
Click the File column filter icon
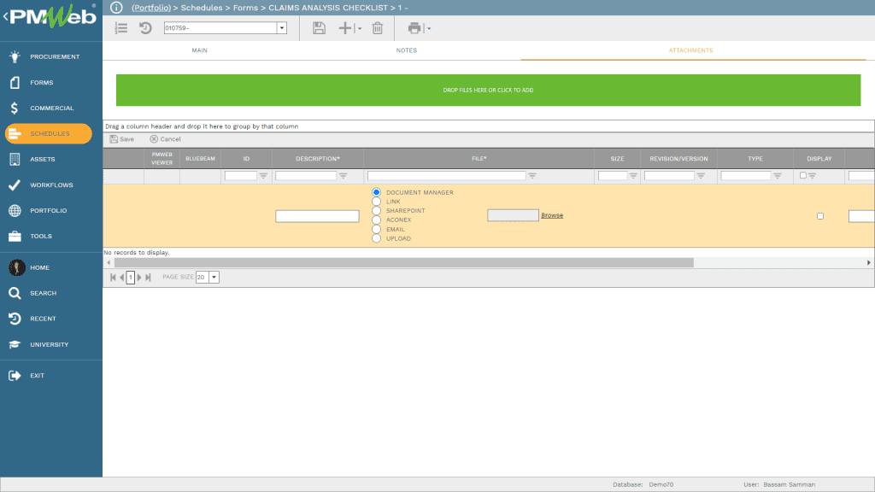pyautogui.click(x=532, y=176)
